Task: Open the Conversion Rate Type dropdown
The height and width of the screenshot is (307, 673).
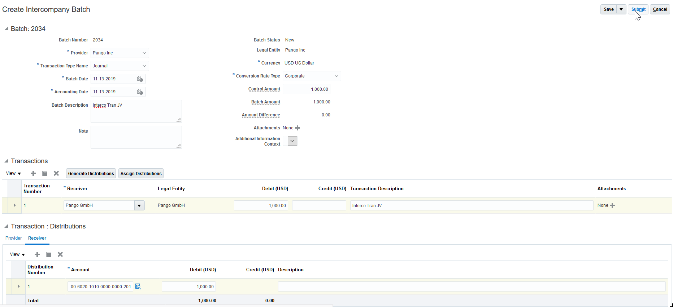Action: pos(336,76)
